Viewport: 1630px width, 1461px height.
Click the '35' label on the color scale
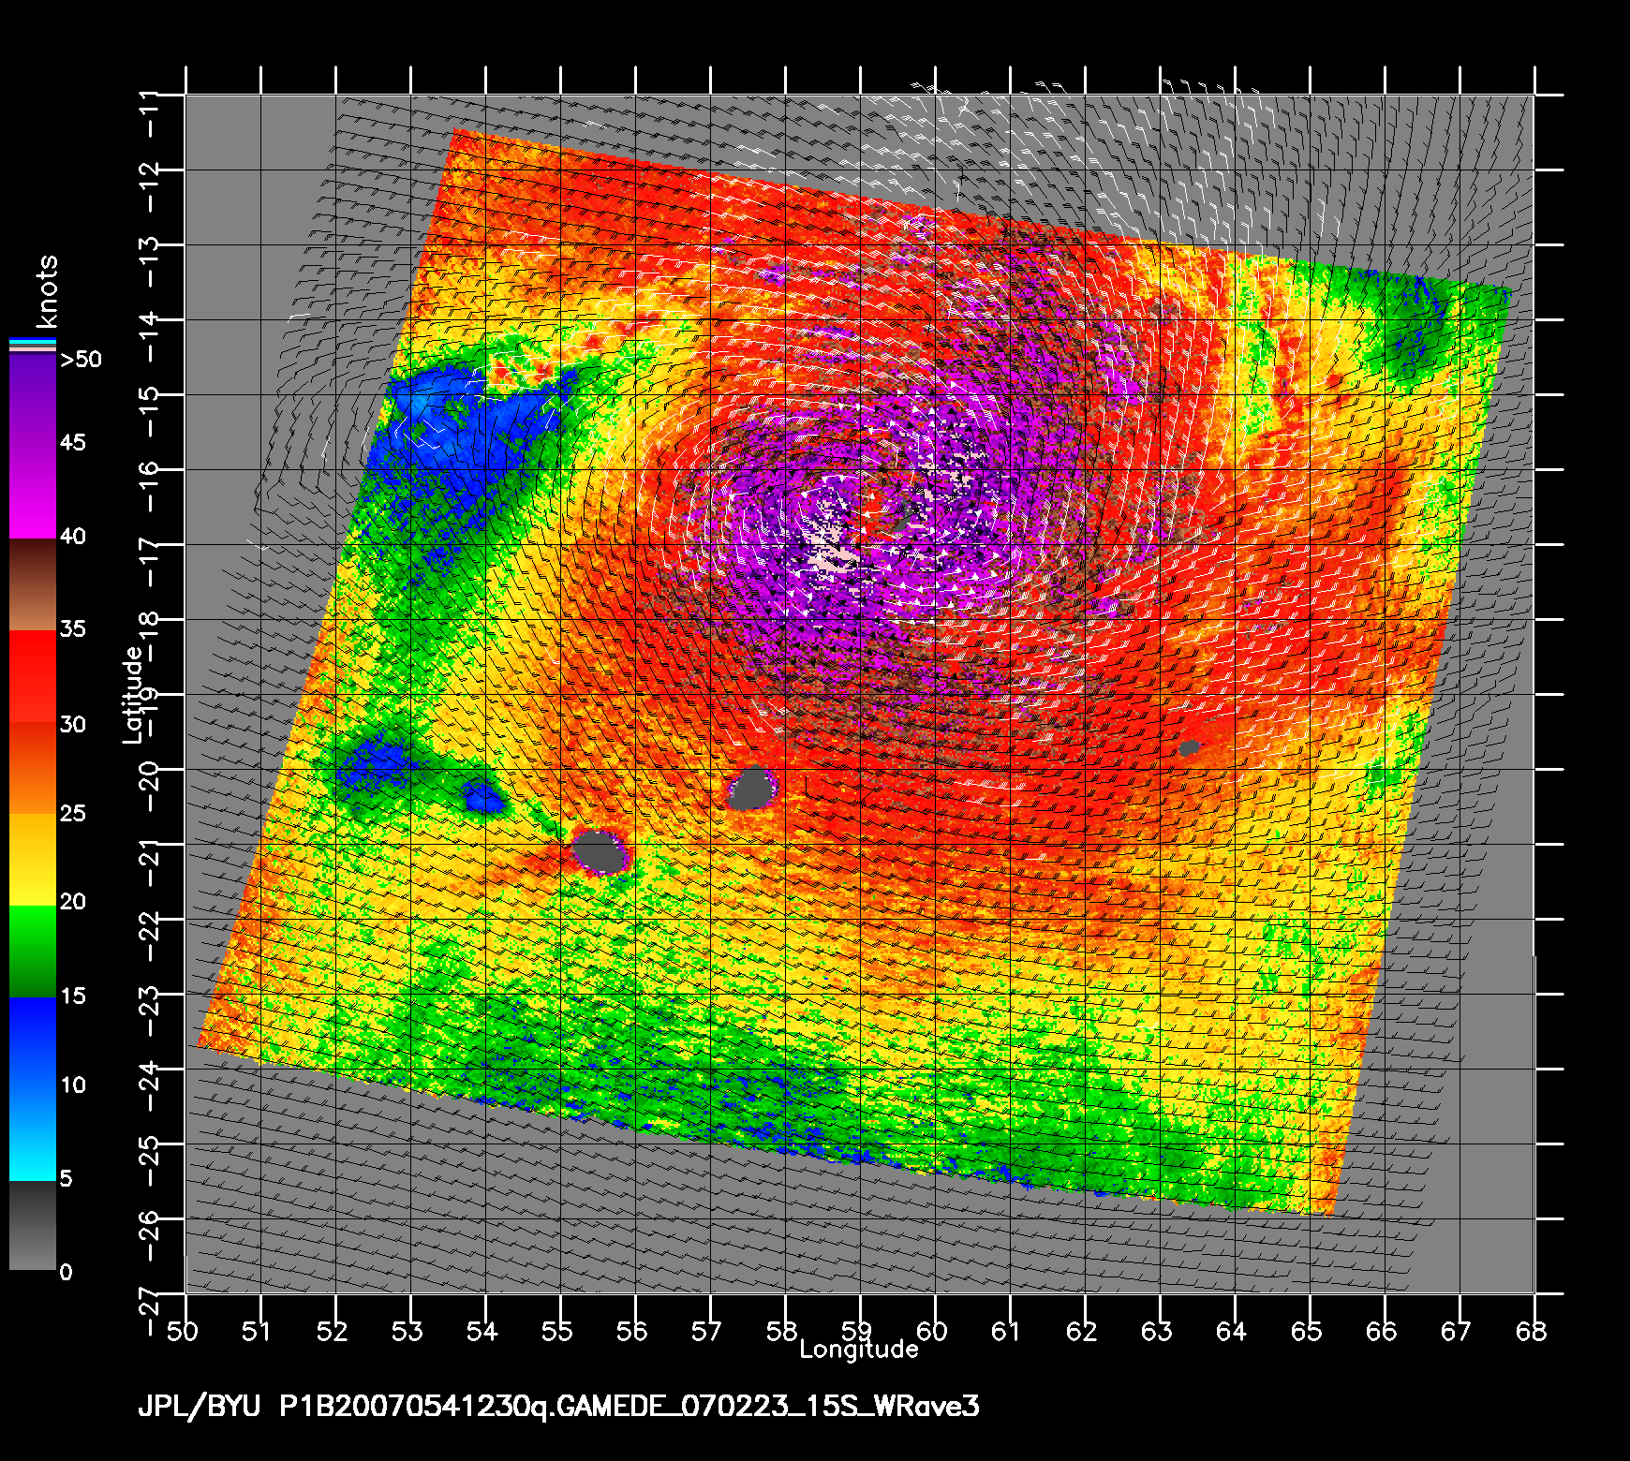(73, 628)
